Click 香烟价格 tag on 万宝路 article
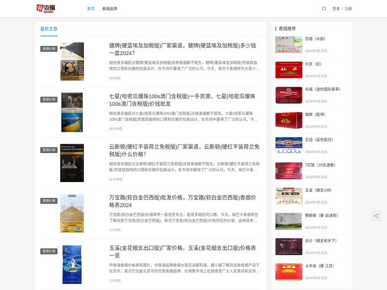387x290 pixels. pos(49,201)
